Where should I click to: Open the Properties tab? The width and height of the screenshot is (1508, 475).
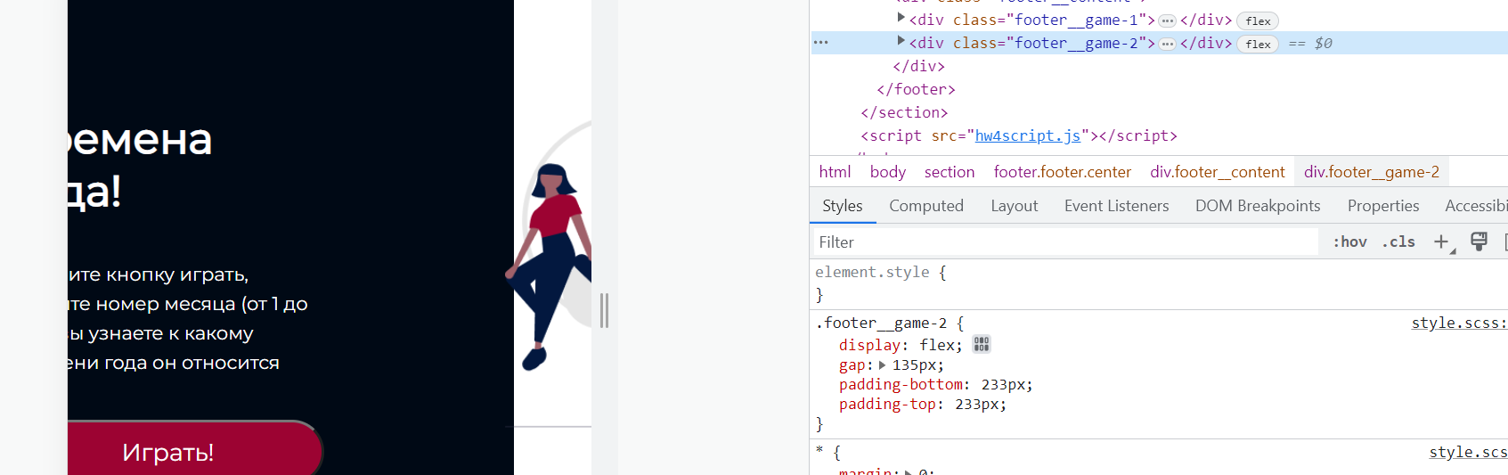point(1383,206)
